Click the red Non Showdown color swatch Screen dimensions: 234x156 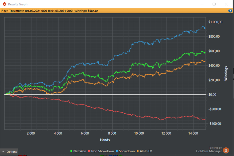click(x=89, y=151)
